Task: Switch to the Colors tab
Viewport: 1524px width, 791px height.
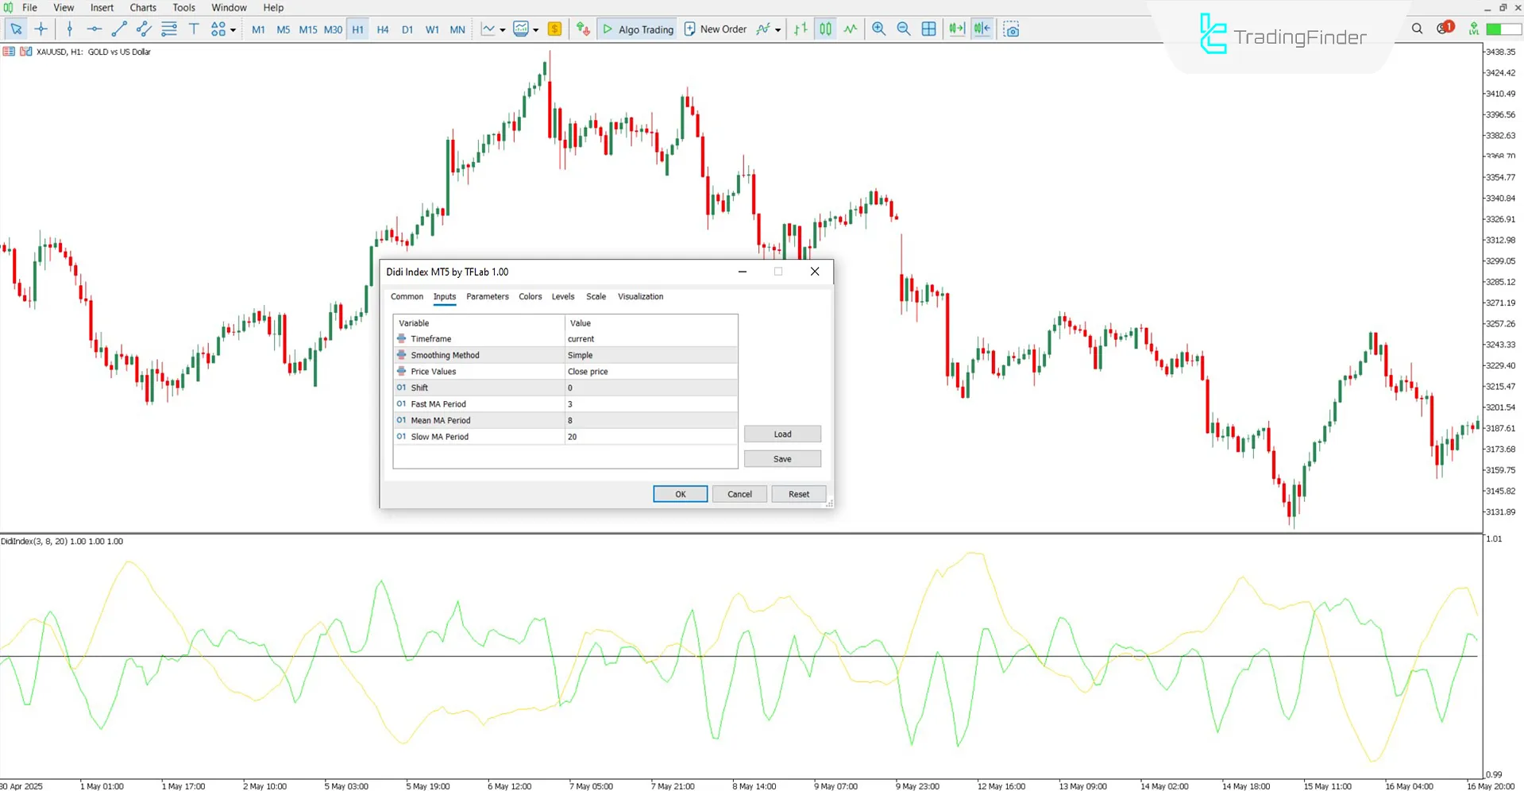Action: [x=530, y=296]
